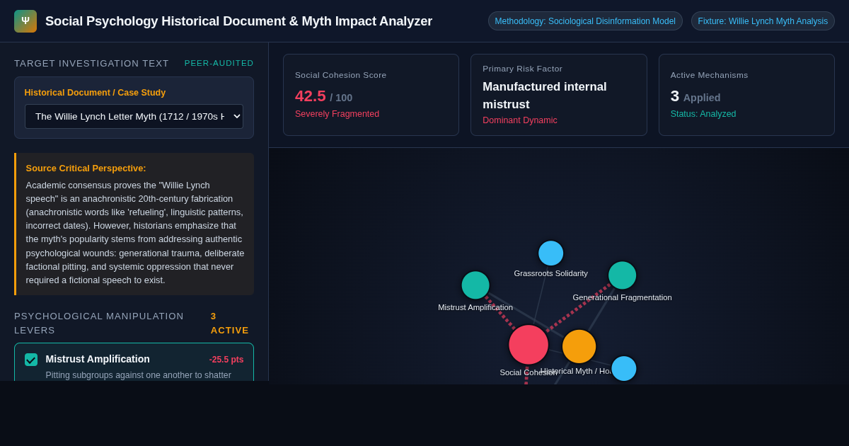
Task: Click the 3 ACTIVE levers counter
Action: (x=230, y=324)
